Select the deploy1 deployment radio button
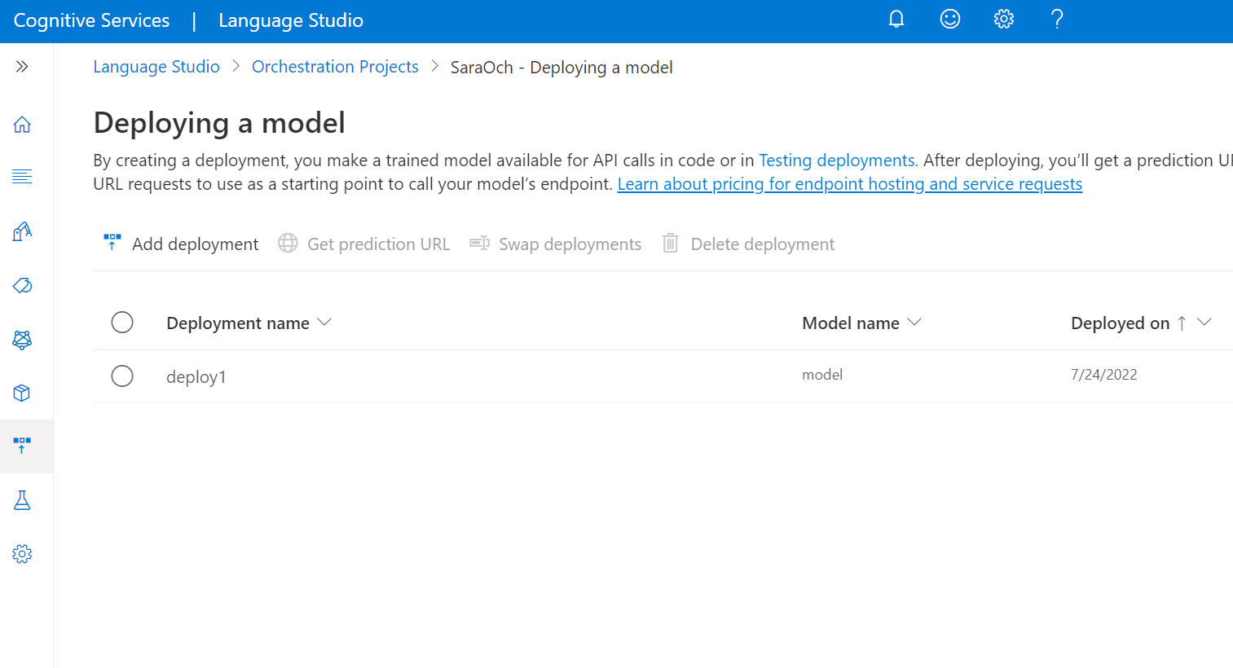The image size is (1233, 668). click(x=122, y=376)
